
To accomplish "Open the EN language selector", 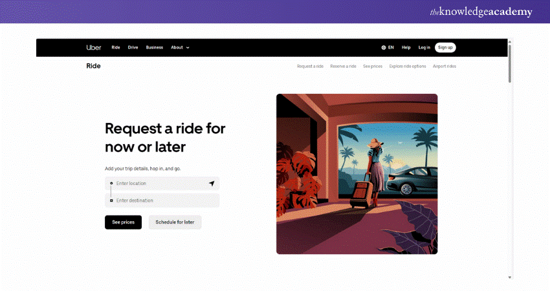I will pyautogui.click(x=388, y=47).
